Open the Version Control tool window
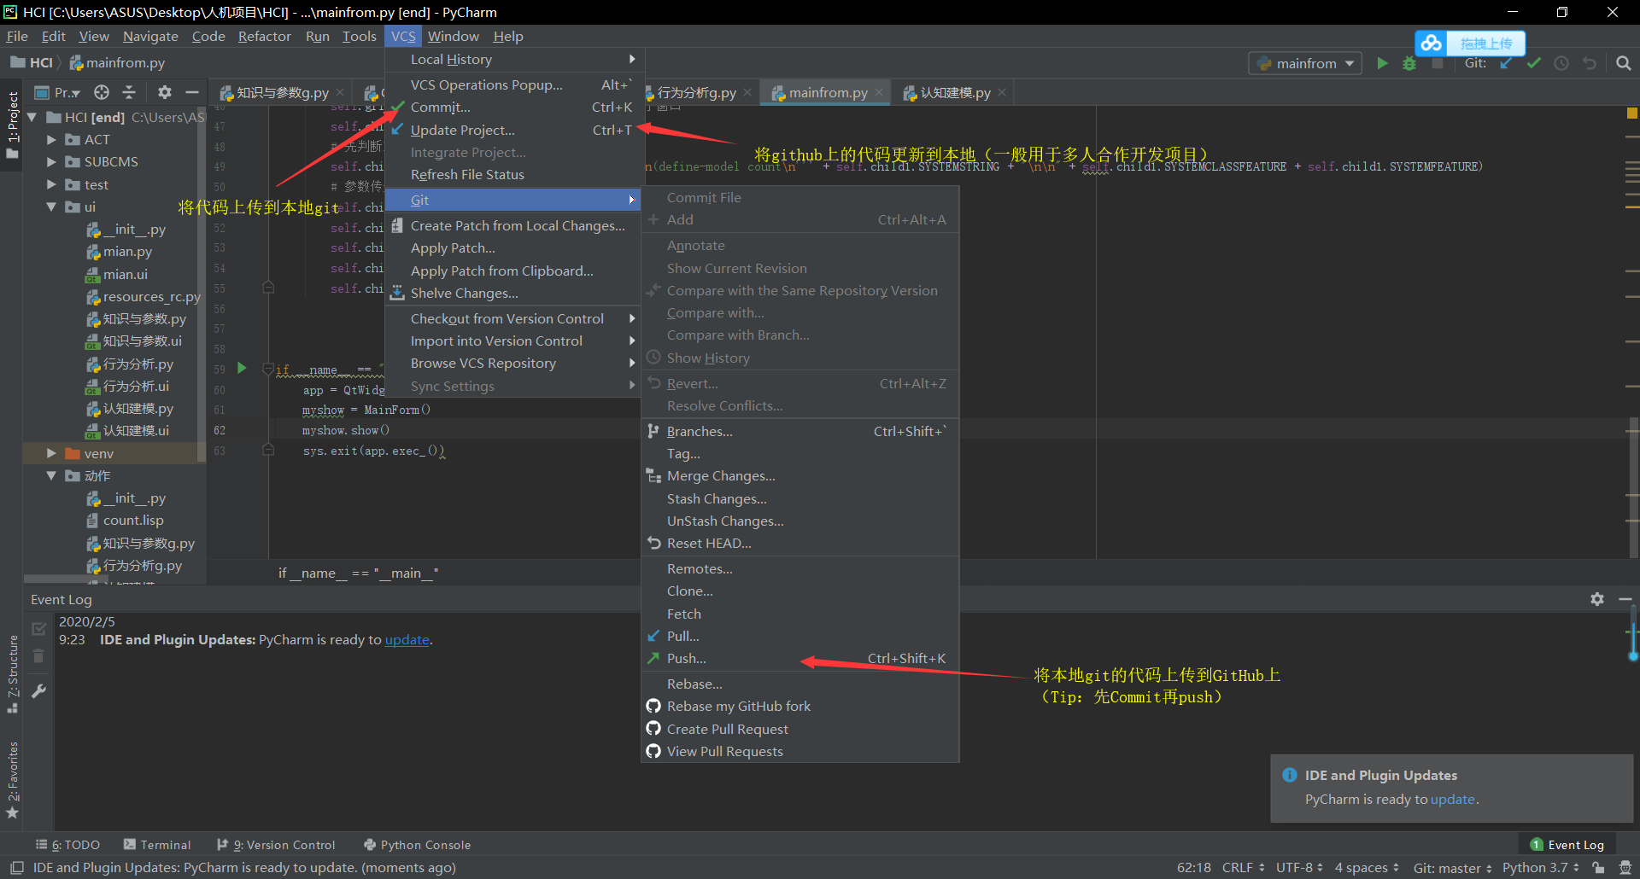 [x=276, y=845]
